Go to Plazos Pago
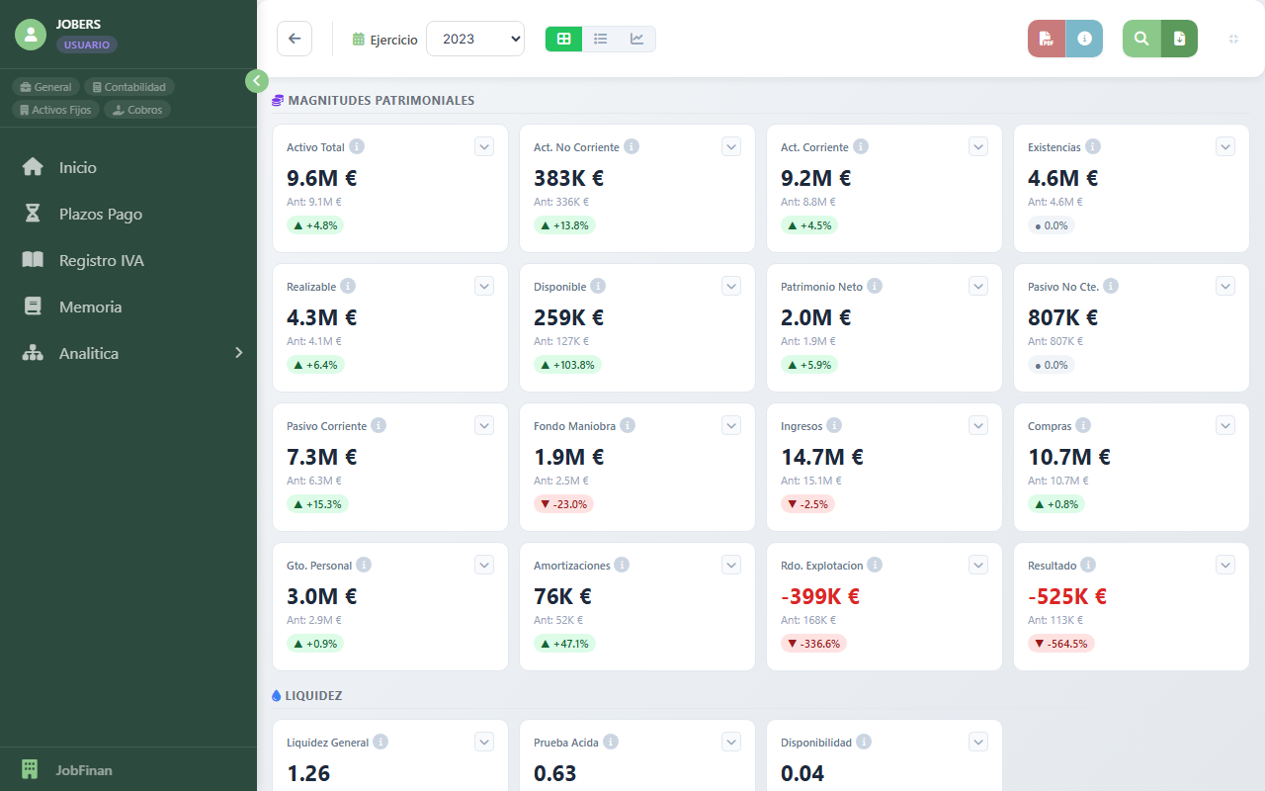This screenshot has height=791, width=1265. tap(100, 214)
